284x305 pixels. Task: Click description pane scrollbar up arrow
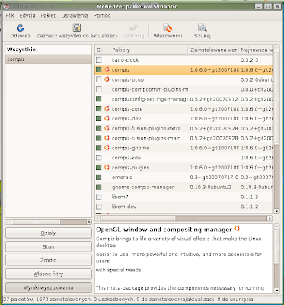[276, 226]
